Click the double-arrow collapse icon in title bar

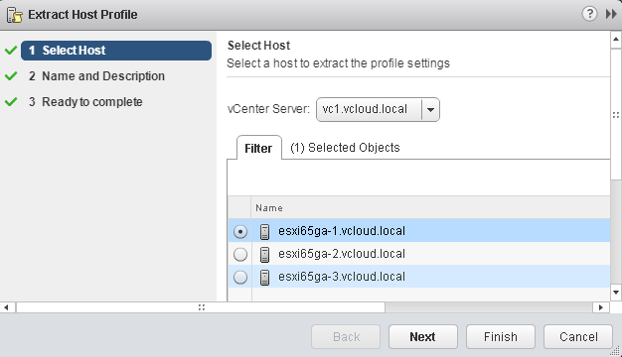tap(611, 14)
